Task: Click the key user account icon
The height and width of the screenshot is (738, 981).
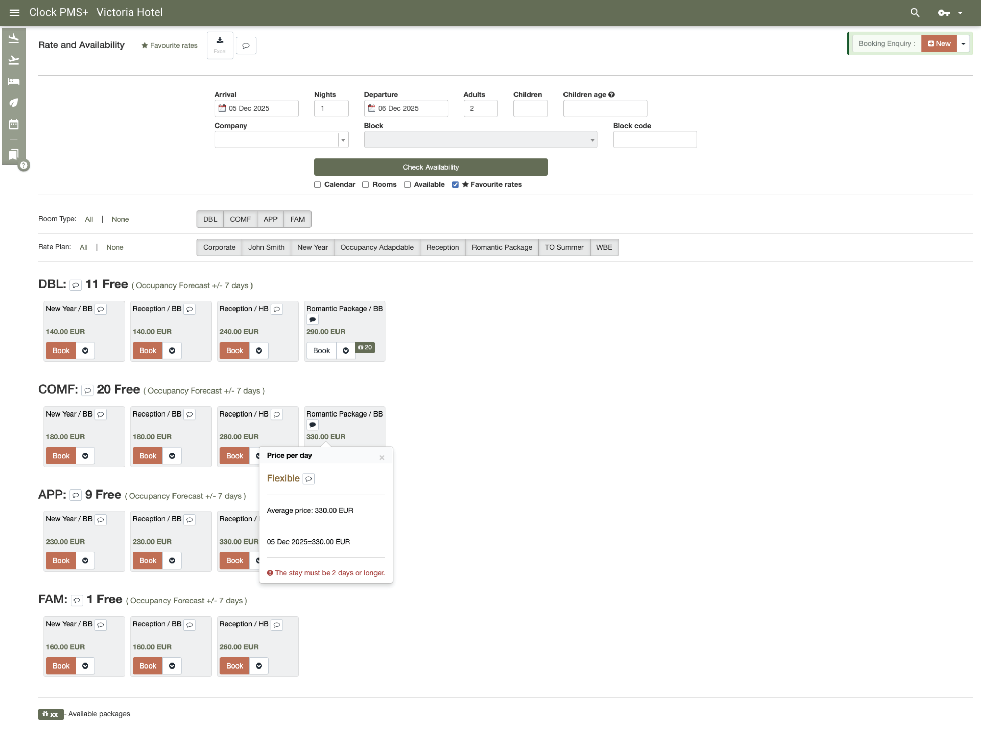Action: point(943,13)
